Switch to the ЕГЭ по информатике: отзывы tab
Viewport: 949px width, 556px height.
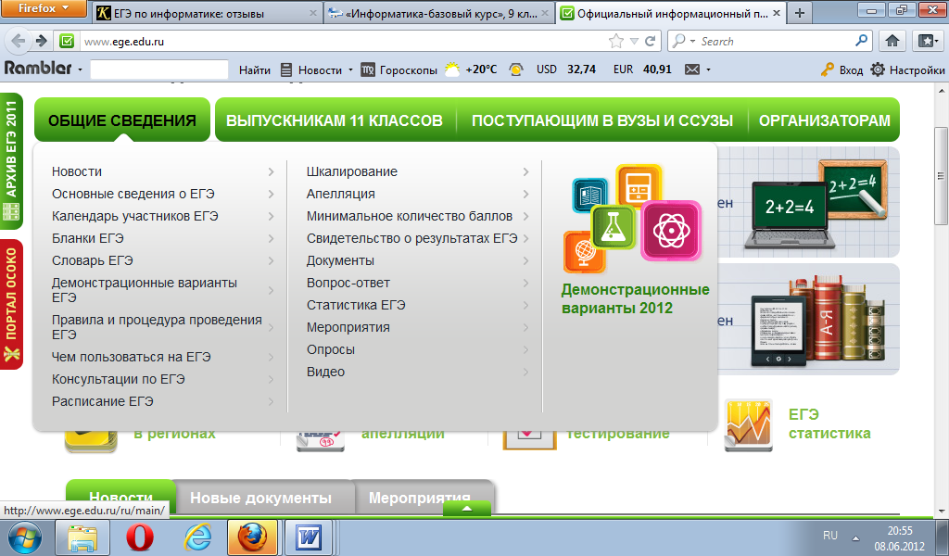[x=209, y=13]
